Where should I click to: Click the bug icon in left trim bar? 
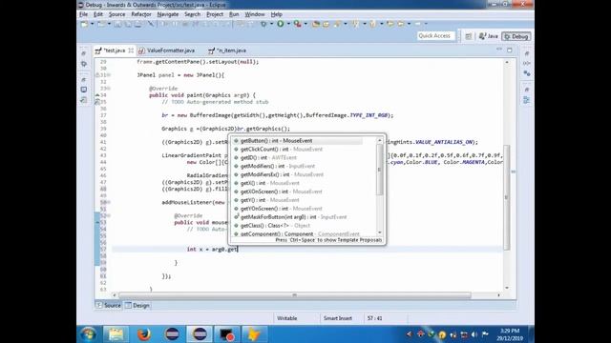[84, 64]
